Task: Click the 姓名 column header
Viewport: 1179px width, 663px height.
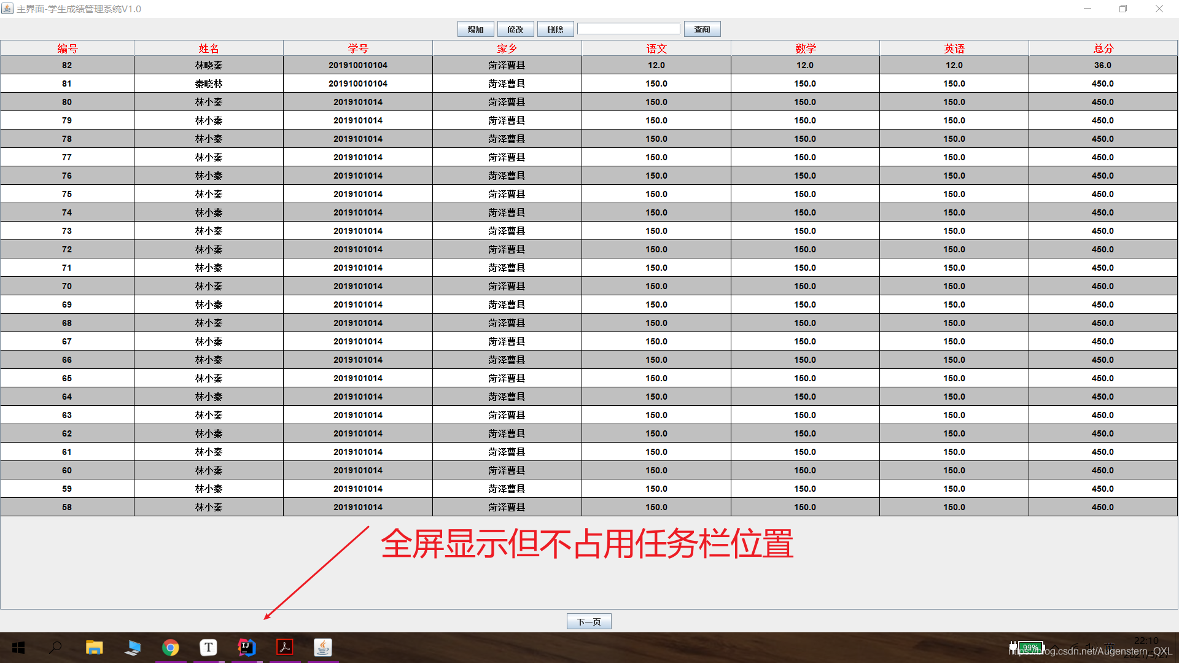Action: [209, 48]
